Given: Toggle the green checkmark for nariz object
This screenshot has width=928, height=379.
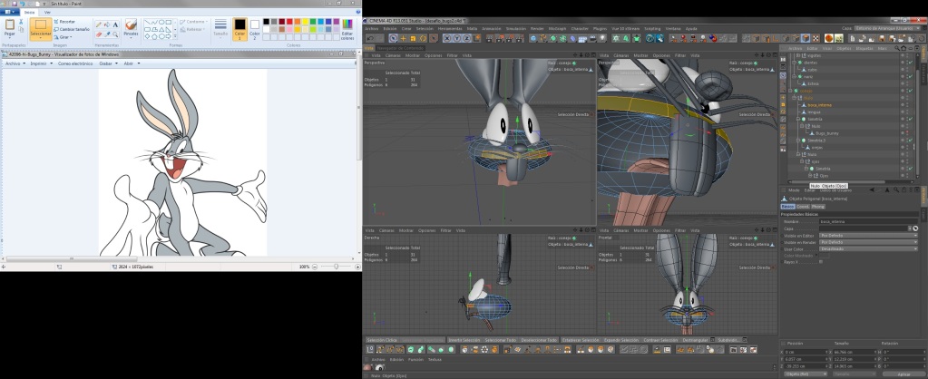Looking at the screenshot, I should coord(910,76).
